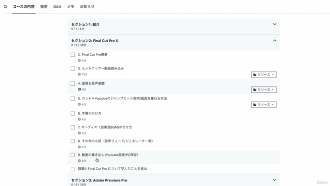Click play icon under lecture 9
The image size is (330, 186).
[79, 161]
